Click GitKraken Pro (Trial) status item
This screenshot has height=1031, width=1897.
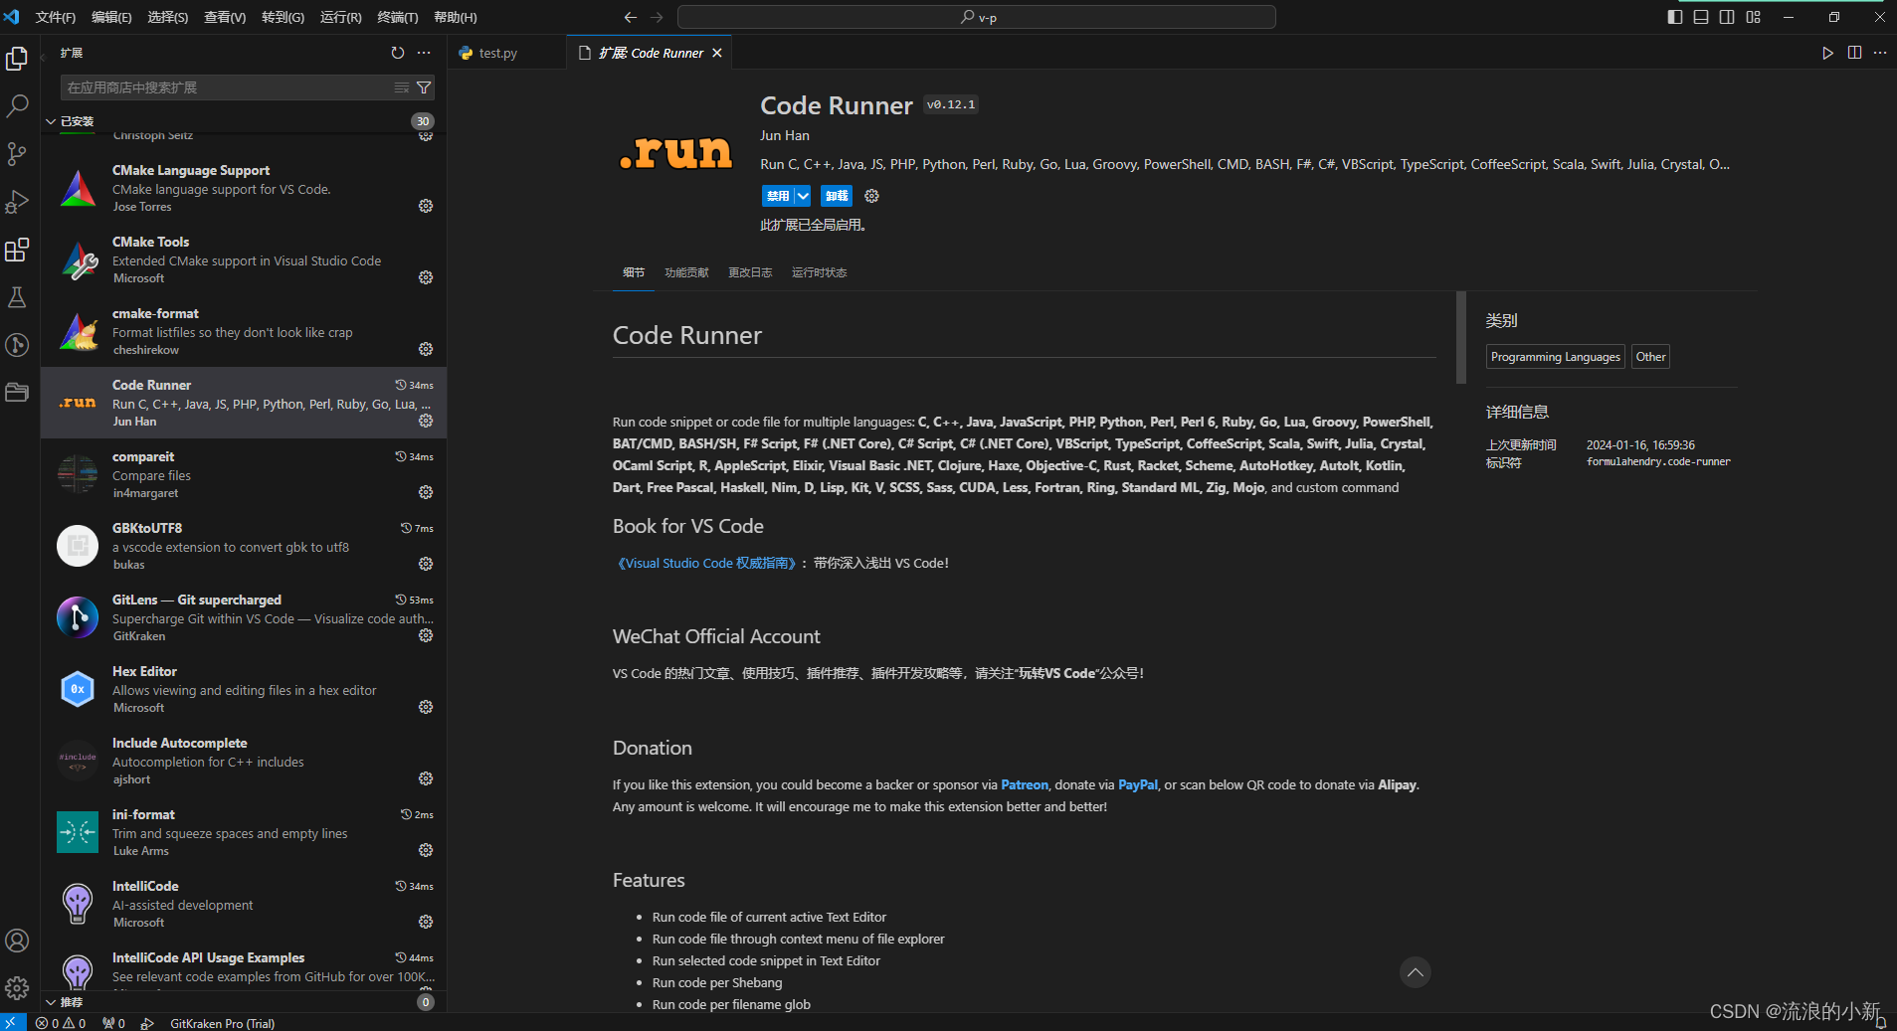(222, 1023)
